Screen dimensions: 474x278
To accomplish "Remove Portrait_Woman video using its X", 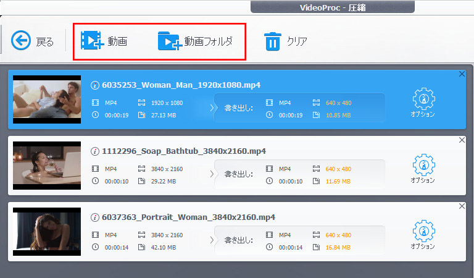I will tap(462, 206).
